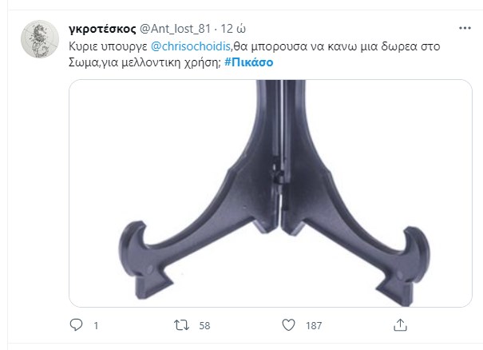Viewport: 483px width, 350px height.
Task: Open the #Πικάσο hashtag
Action: 248,62
